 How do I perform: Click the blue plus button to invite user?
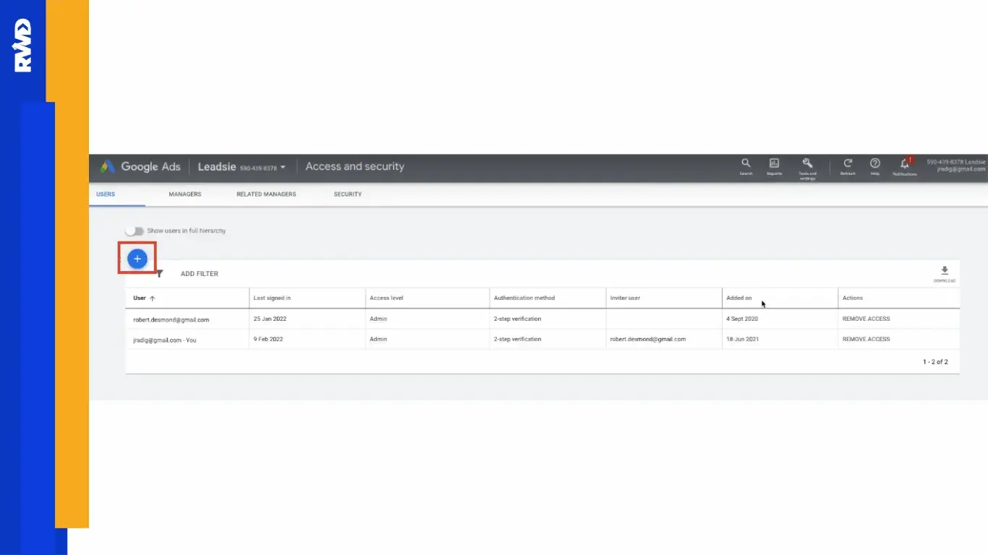[137, 258]
